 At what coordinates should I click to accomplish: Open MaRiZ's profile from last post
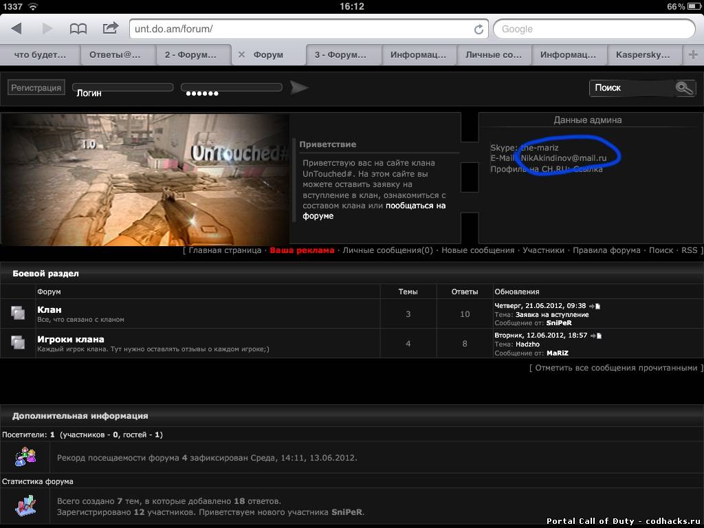pyautogui.click(x=557, y=353)
